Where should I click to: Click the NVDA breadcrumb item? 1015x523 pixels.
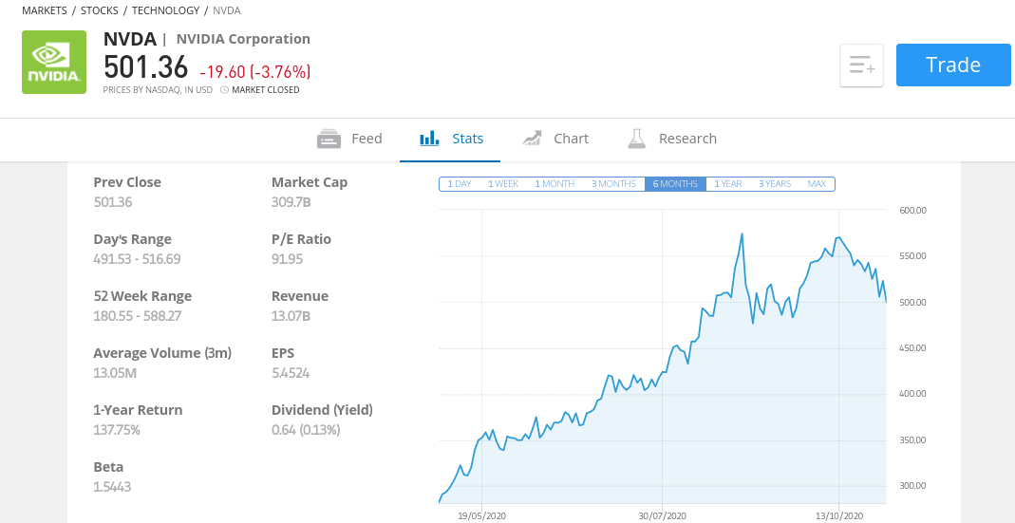tap(227, 10)
